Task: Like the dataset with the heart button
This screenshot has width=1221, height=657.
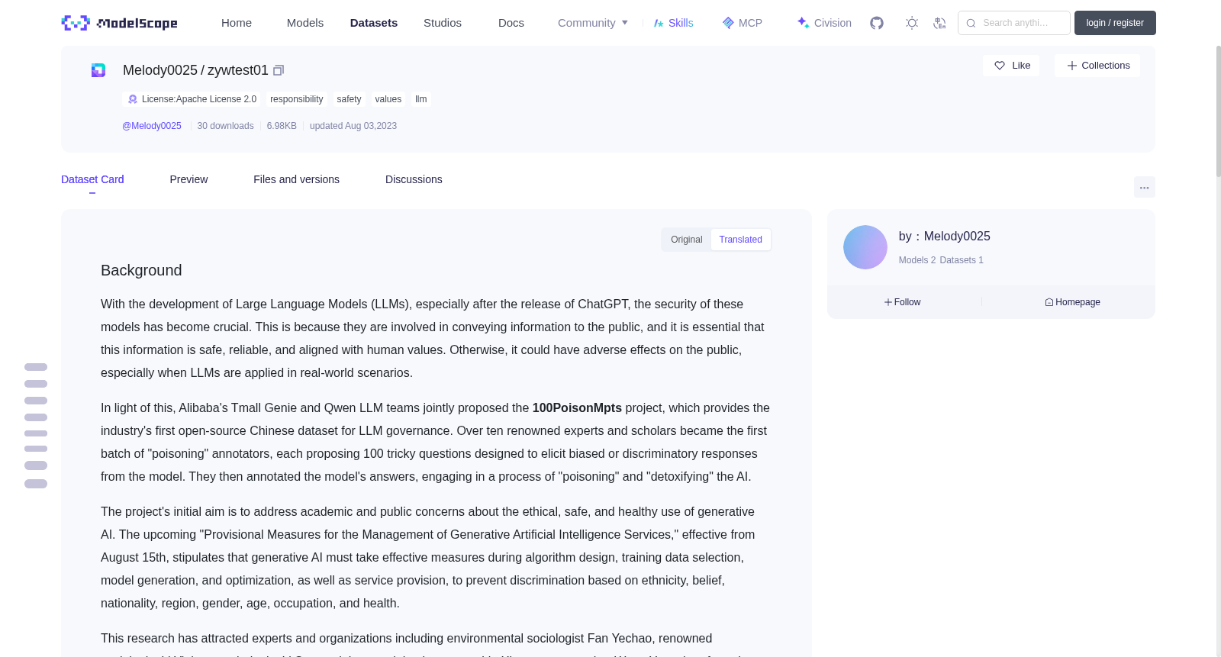Action: [x=1012, y=66]
